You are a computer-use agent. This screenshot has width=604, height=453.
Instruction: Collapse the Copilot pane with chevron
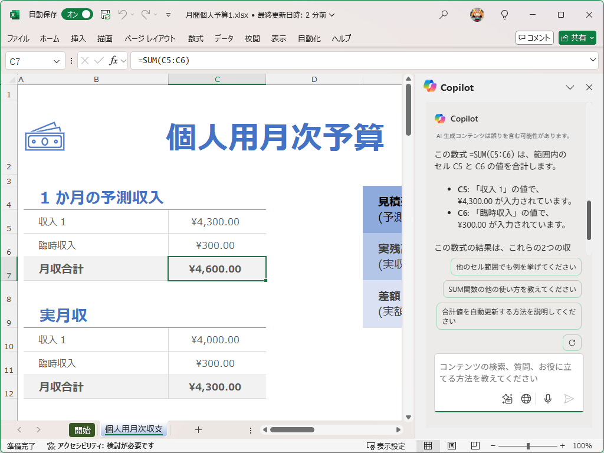point(570,87)
